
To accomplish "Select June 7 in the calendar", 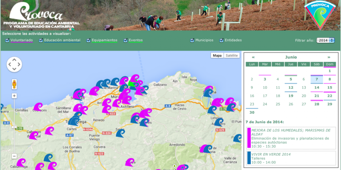I will pyautogui.click(x=317, y=79).
